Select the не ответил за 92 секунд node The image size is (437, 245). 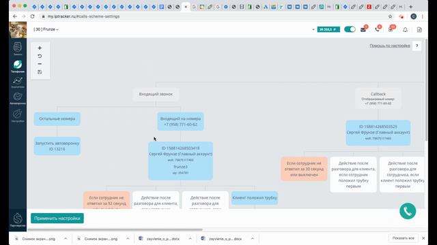pyautogui.click(x=107, y=200)
